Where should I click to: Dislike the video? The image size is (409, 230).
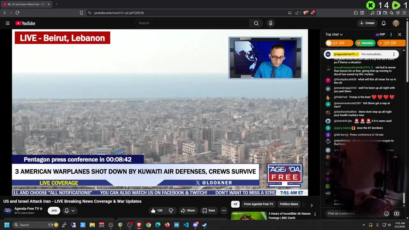[171, 211]
